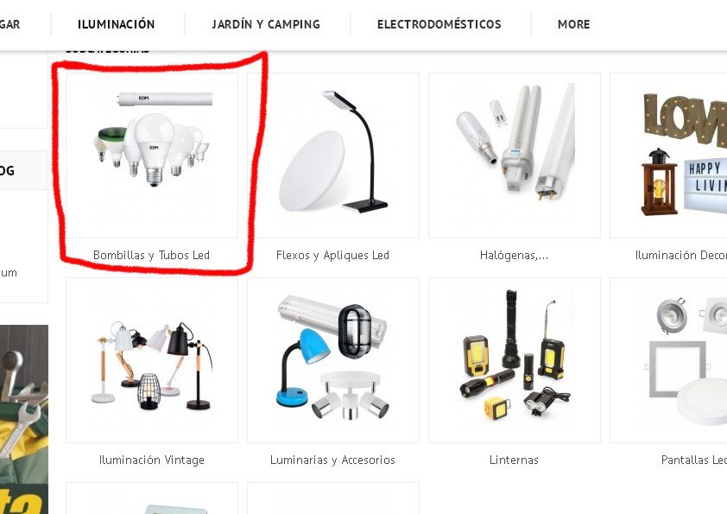Screen dimensions: 727x514
Task: Open the Halógenas category link
Action: pyautogui.click(x=515, y=255)
